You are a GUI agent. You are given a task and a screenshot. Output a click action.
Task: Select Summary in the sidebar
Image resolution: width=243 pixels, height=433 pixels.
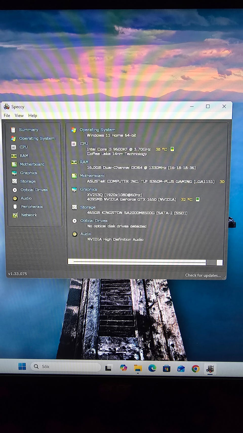pos(29,130)
